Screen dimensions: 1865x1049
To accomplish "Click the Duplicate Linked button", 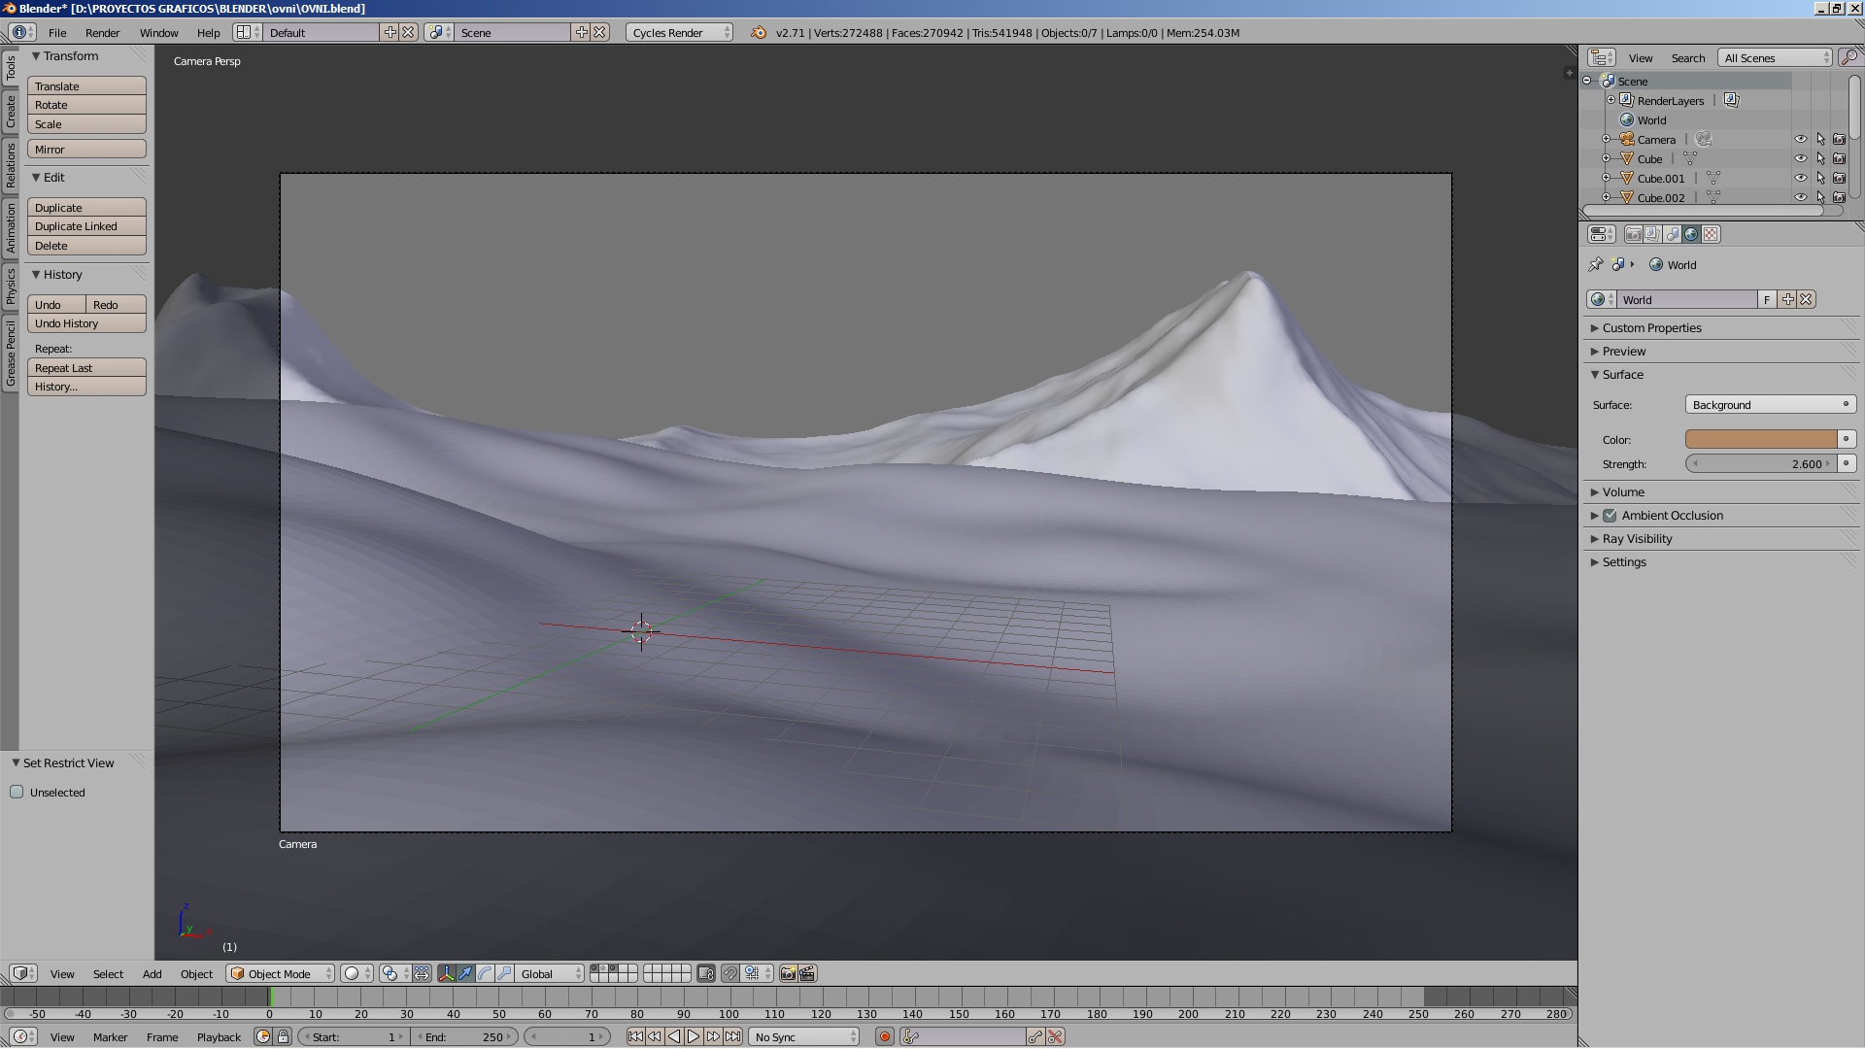I will click(x=86, y=226).
